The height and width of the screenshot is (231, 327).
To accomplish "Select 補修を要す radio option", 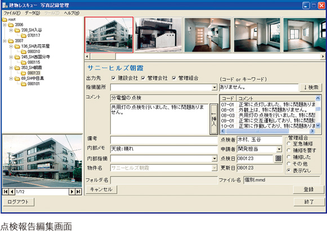I will point(289,150).
